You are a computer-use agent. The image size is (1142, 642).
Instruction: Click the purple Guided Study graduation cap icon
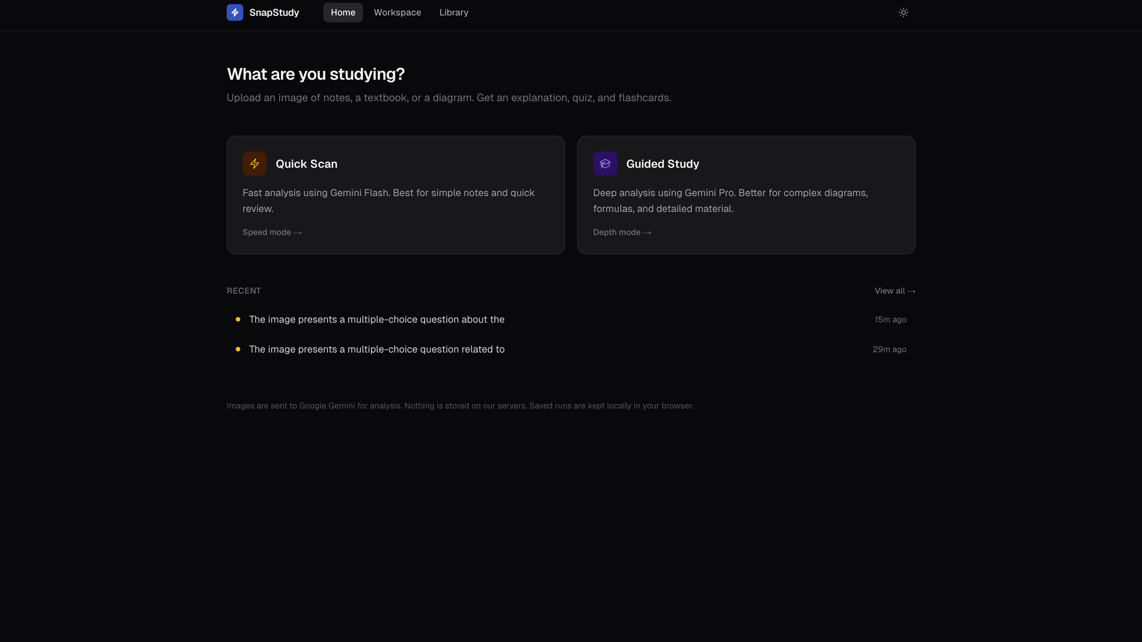point(605,164)
